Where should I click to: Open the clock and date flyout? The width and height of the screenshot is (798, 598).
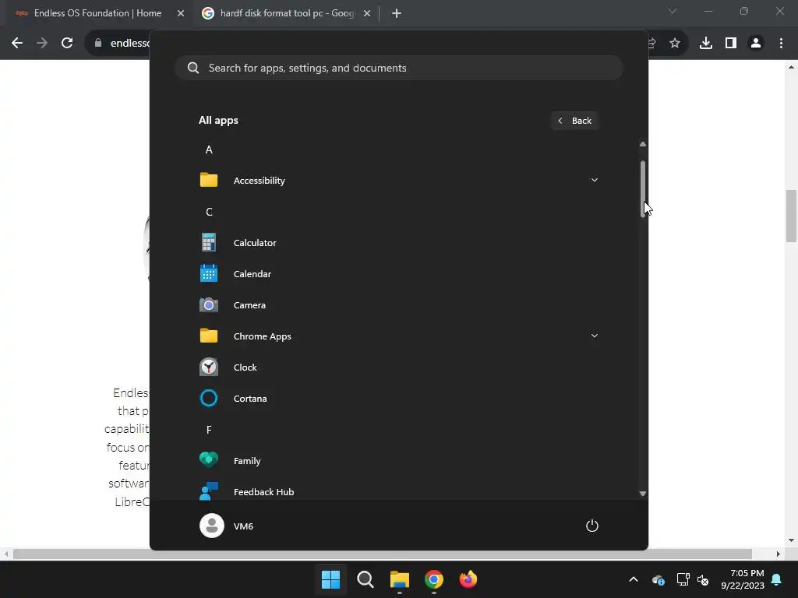[x=743, y=579]
